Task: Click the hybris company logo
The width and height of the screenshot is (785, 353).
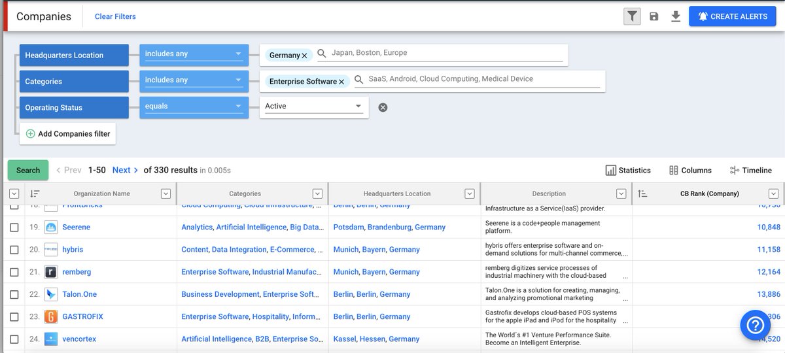Action: click(51, 249)
